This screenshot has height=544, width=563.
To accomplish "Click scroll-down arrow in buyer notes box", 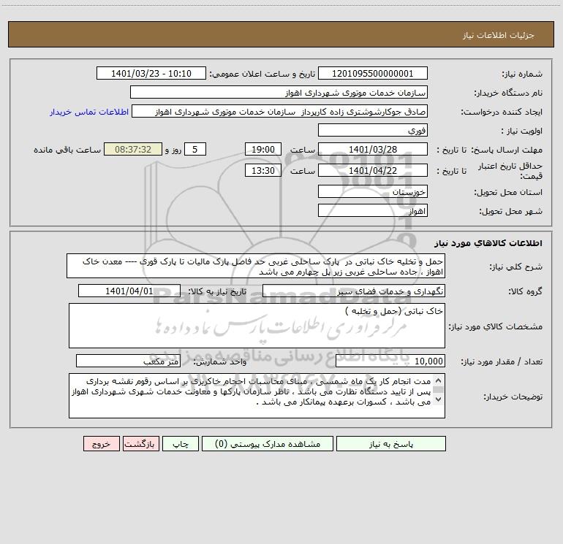I will tap(438, 399).
